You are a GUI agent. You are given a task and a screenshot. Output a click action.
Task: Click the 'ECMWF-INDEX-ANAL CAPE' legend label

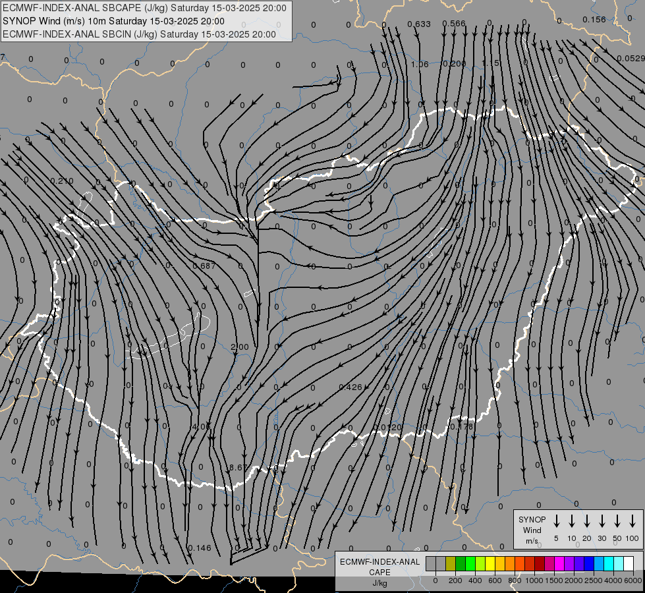(379, 567)
